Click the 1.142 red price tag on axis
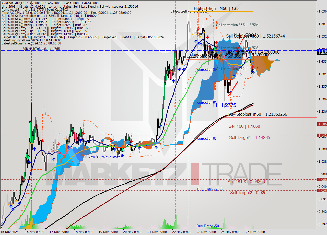The width and height of the screenshot is (327, 235). point(322,135)
